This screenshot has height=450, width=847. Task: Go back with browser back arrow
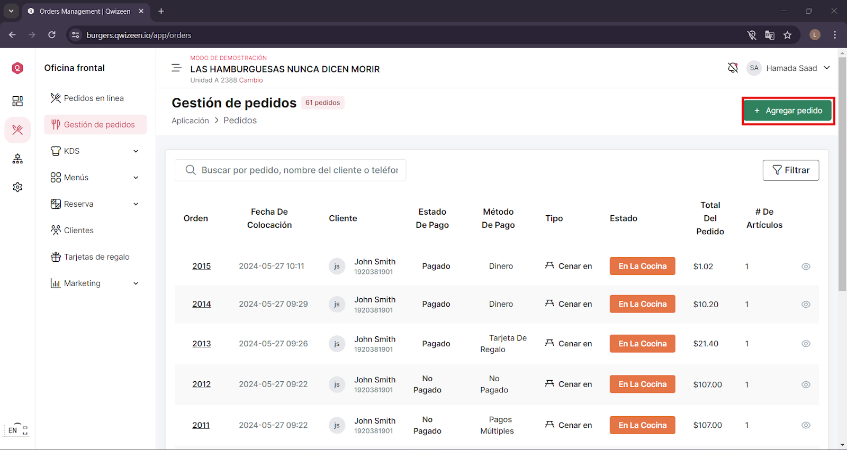point(12,35)
